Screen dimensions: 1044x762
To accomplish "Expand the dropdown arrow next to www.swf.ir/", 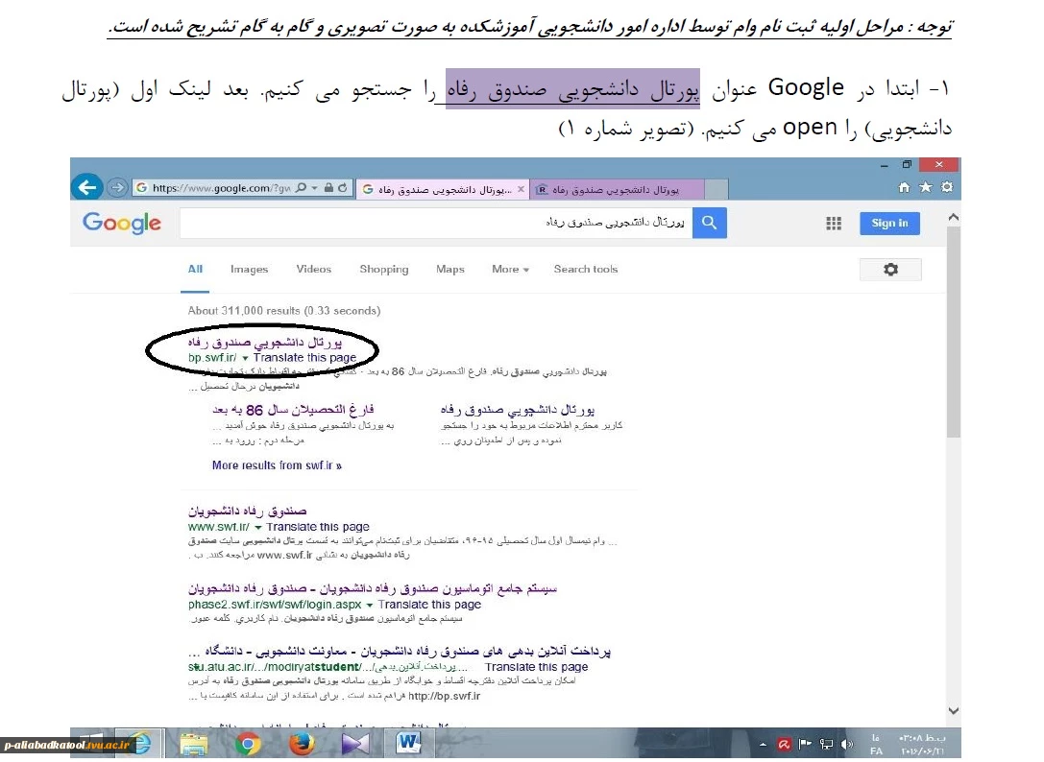I will (258, 527).
